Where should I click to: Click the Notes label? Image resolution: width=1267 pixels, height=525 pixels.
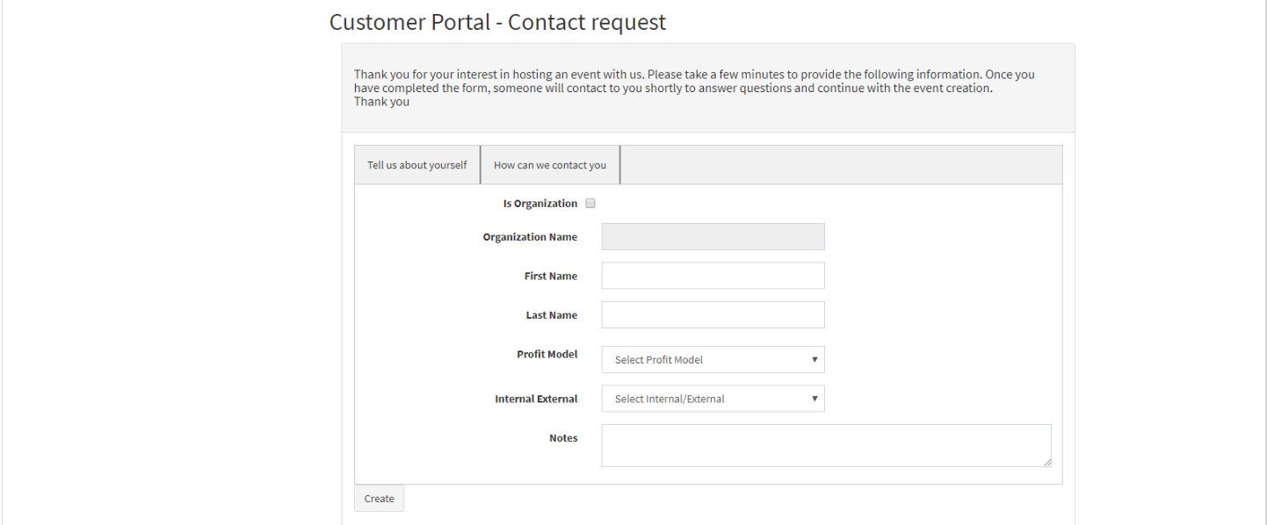click(x=563, y=438)
